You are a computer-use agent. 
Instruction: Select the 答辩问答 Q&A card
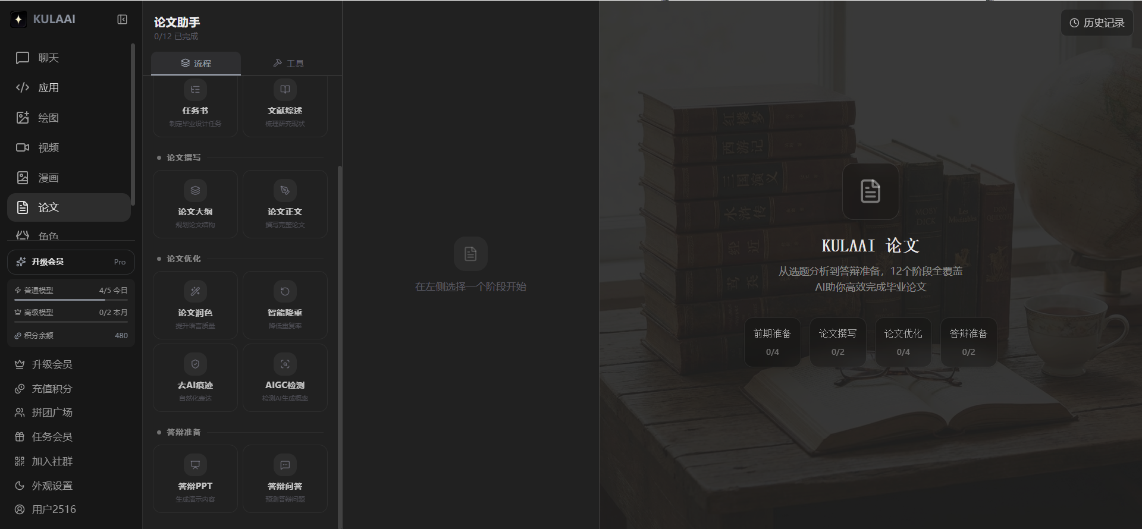(x=285, y=479)
